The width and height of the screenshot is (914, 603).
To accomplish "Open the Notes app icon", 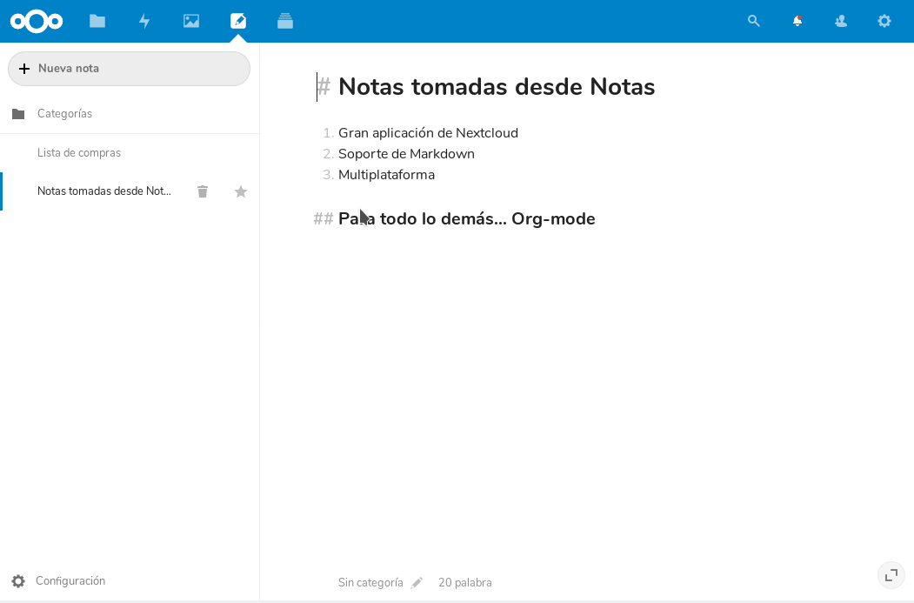I will [238, 22].
